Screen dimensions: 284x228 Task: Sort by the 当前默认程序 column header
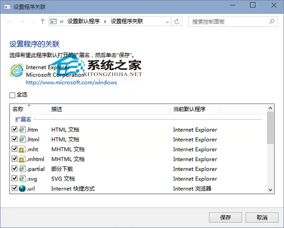(189, 109)
